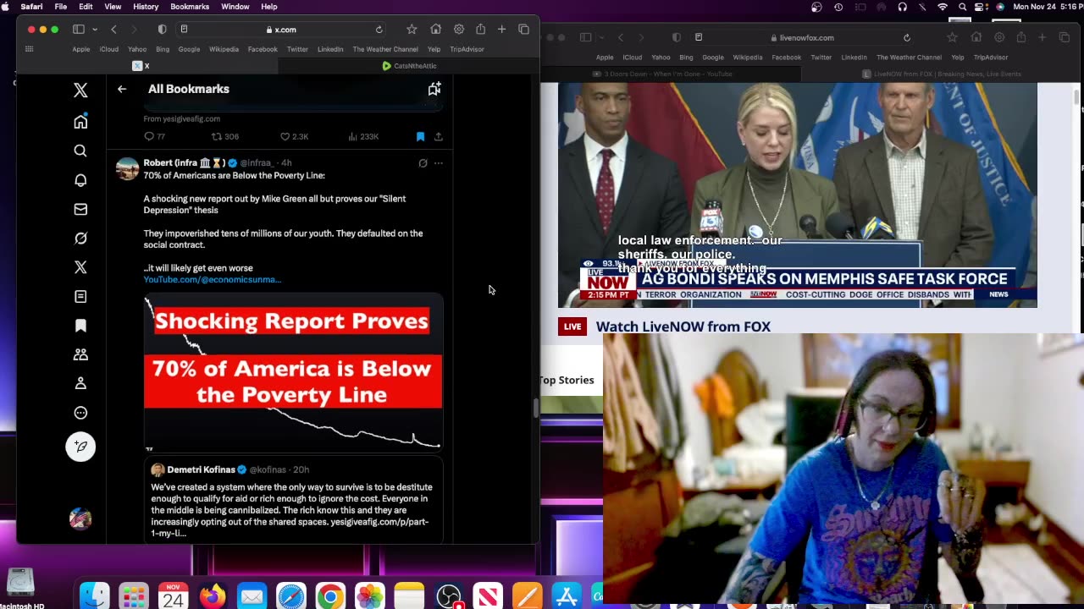Open the Bookmarks menu in menu bar
This screenshot has width=1084, height=609.
189,7
